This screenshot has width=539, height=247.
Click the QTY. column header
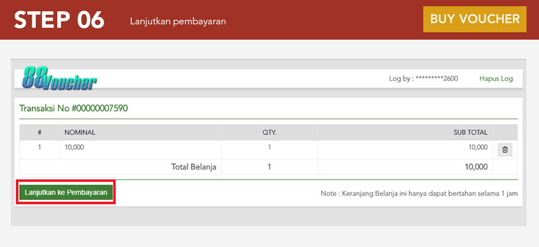point(269,133)
